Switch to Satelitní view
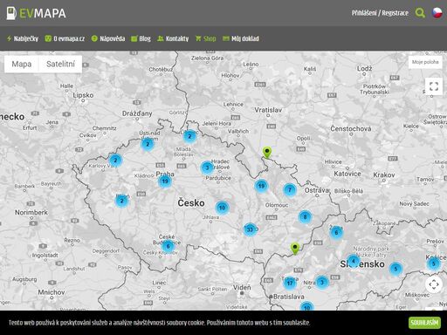The width and height of the screenshot is (447, 335). coord(60,64)
